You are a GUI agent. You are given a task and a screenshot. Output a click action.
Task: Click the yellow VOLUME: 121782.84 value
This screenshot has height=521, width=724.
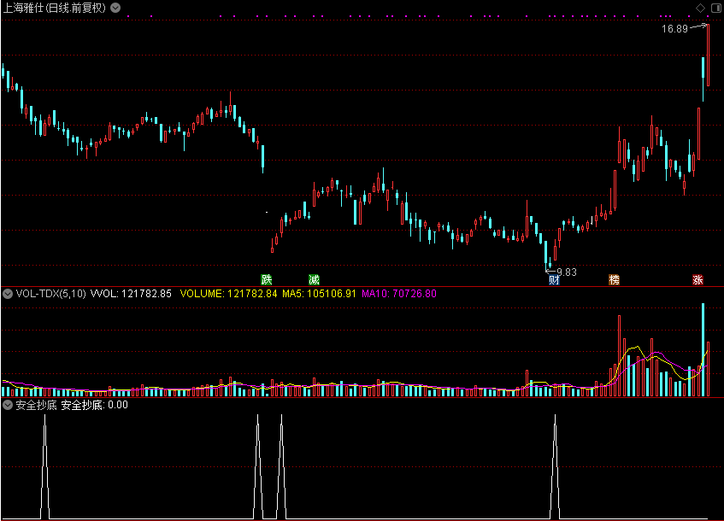tap(228, 294)
